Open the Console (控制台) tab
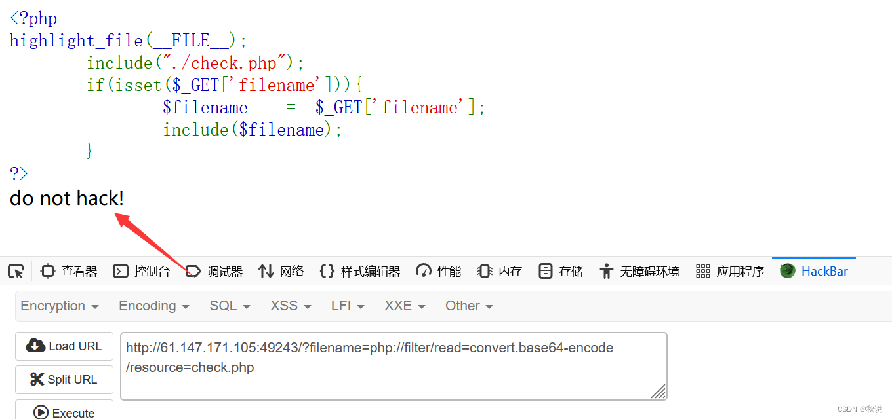 [x=141, y=271]
